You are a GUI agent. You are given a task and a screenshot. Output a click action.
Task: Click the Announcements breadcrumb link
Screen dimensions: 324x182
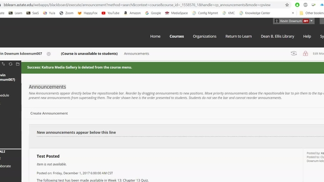pos(137,54)
